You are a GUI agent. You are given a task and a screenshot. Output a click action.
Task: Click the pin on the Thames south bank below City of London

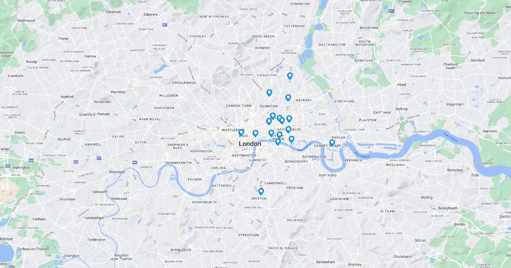pyautogui.click(x=278, y=142)
